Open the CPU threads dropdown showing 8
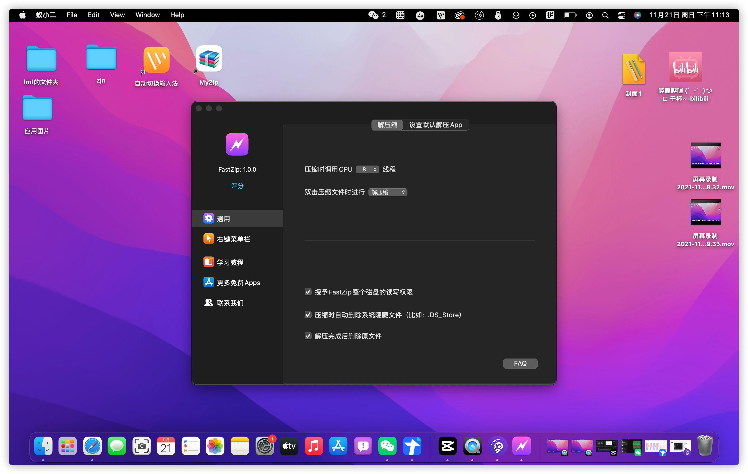 click(367, 169)
